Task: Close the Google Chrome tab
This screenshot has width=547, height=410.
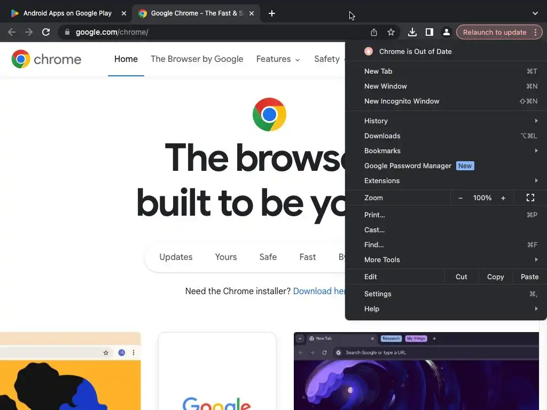Action: pyautogui.click(x=252, y=13)
